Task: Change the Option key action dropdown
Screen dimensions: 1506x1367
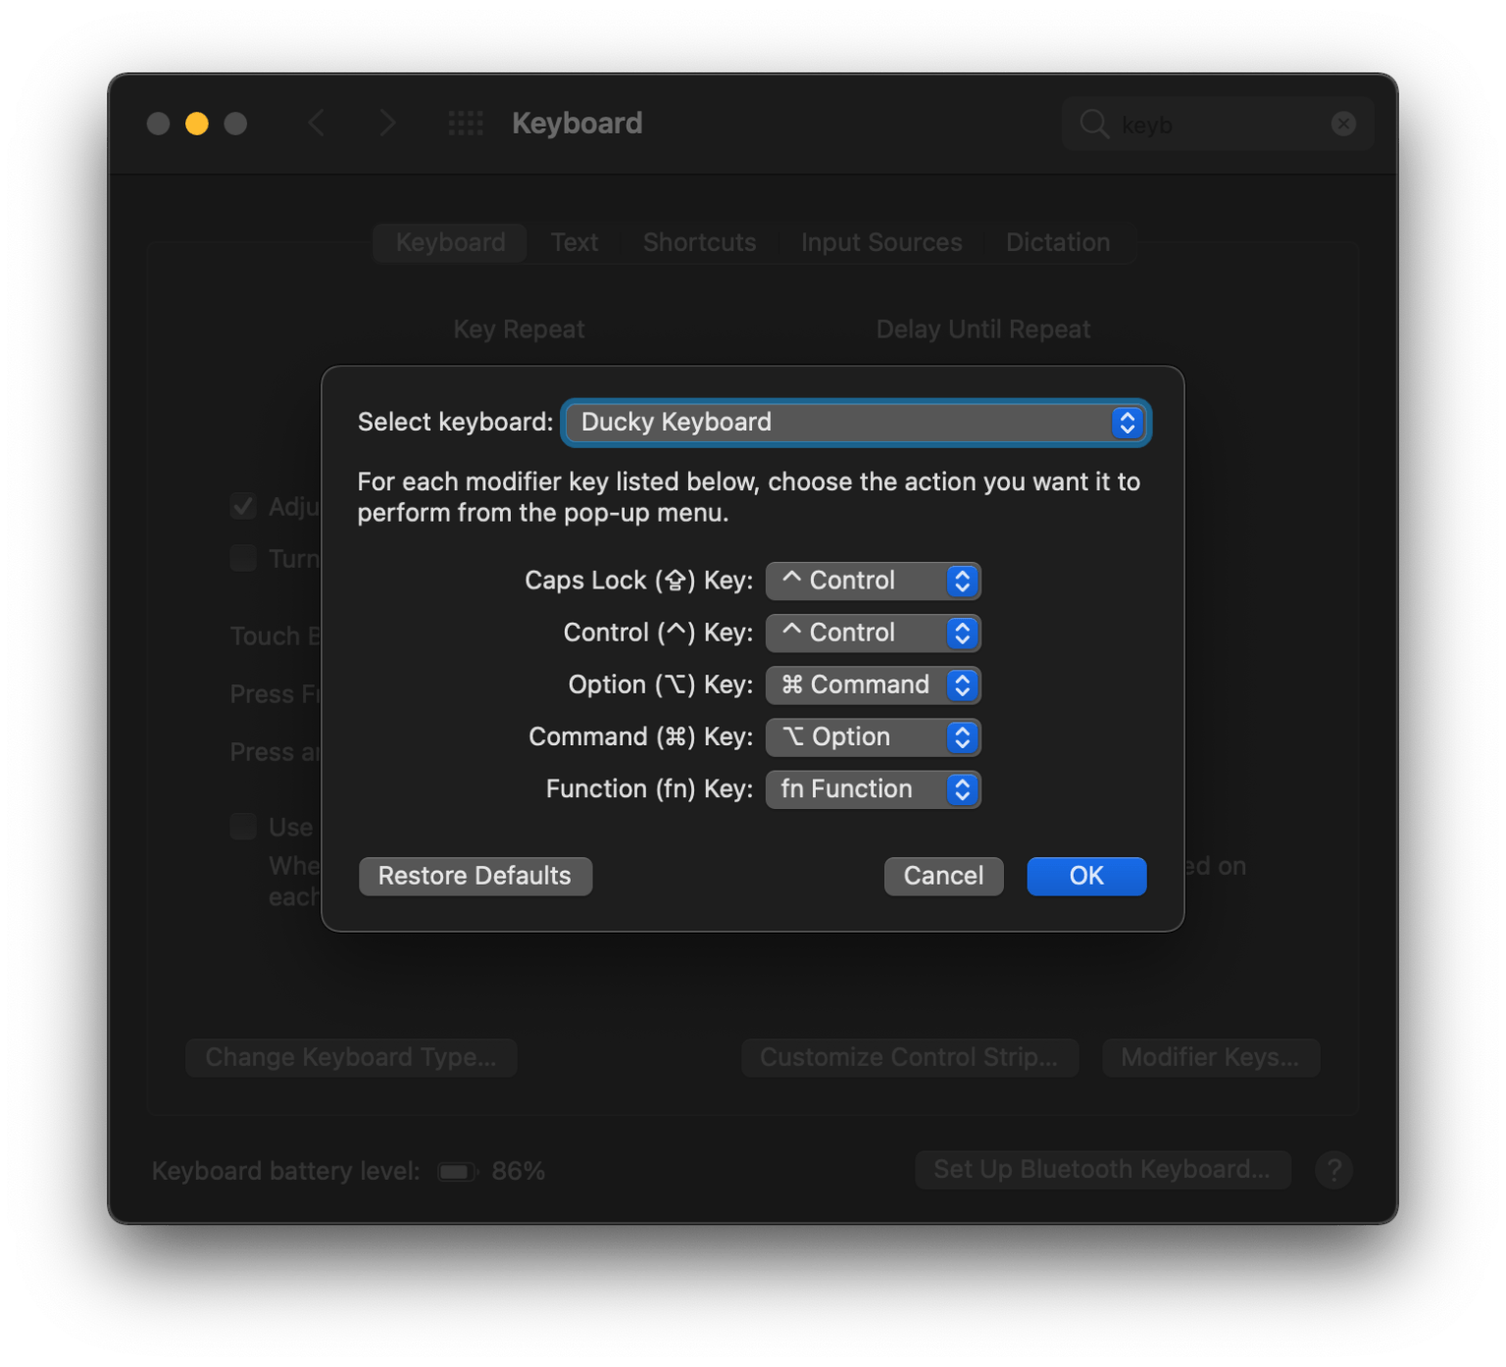Action: [872, 684]
